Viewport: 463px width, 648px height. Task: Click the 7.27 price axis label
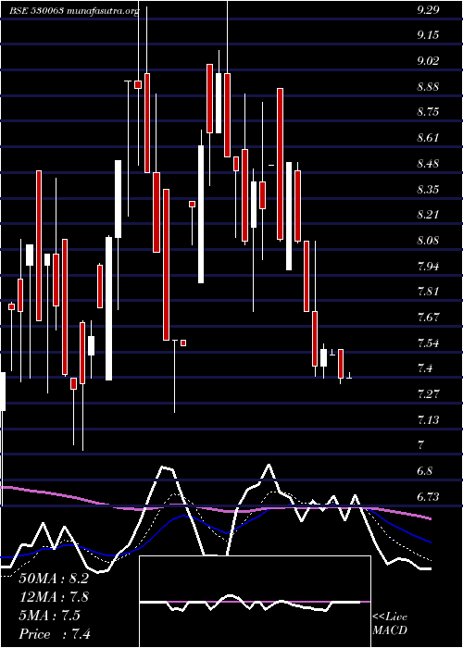[428, 394]
